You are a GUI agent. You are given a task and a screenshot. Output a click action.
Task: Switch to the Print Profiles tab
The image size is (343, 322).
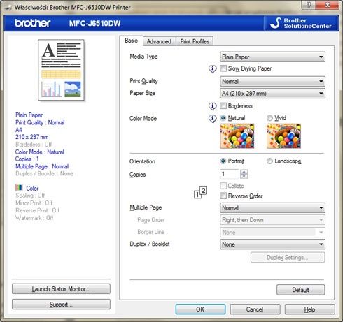(195, 41)
